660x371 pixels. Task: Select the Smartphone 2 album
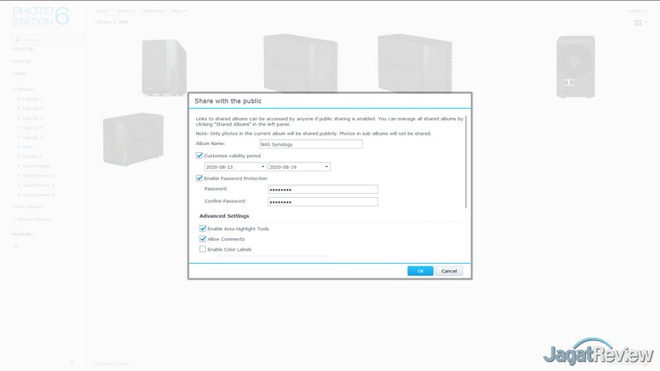39,185
